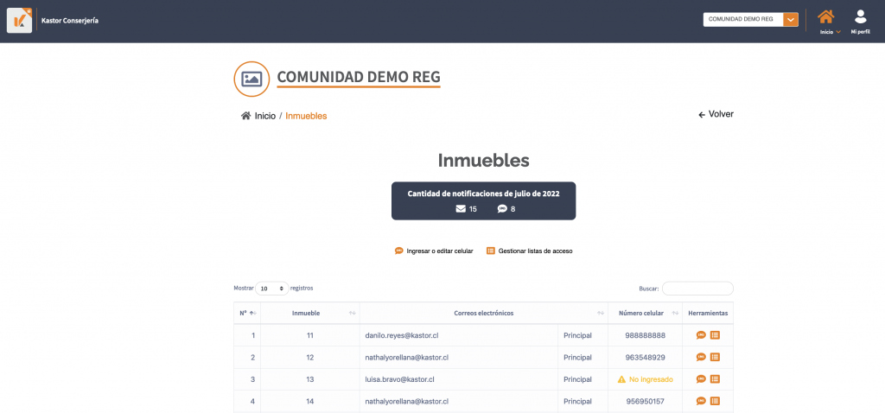Edit cellphone for inmueble 11
This screenshot has height=413, width=885.
click(x=701, y=335)
